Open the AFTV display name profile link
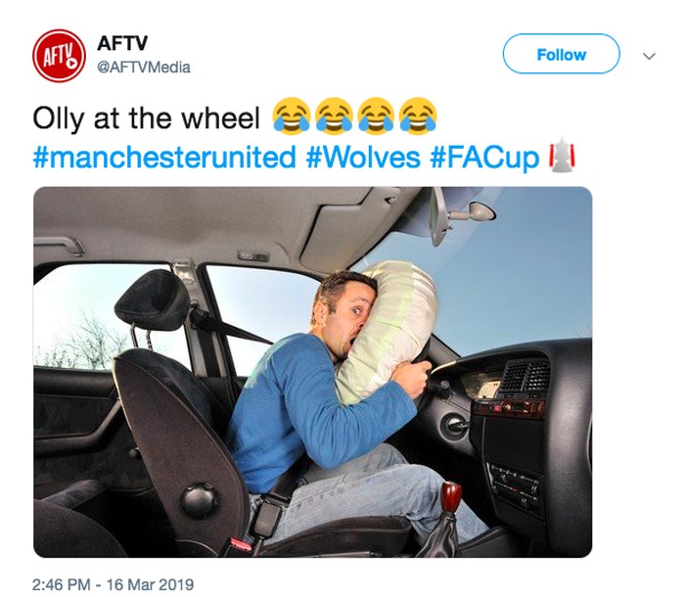This screenshot has width=685, height=597. pos(122,43)
